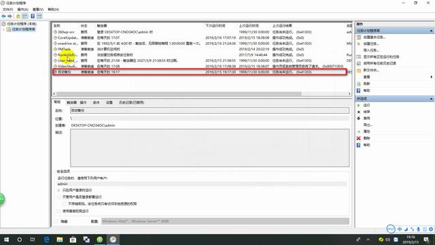Open the 文件(F) menu
435x245 pixels.
click(x=7, y=10)
